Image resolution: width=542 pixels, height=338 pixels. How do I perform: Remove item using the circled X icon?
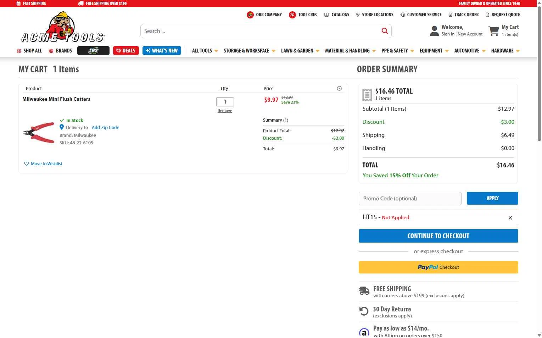click(x=339, y=88)
